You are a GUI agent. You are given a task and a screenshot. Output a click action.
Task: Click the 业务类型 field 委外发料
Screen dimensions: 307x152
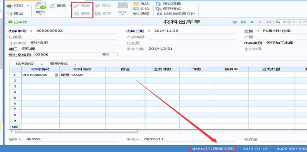tap(74, 43)
